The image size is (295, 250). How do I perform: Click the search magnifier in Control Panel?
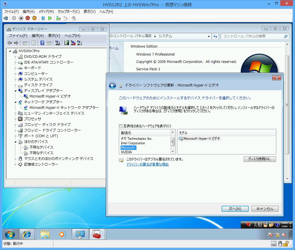coord(286,36)
